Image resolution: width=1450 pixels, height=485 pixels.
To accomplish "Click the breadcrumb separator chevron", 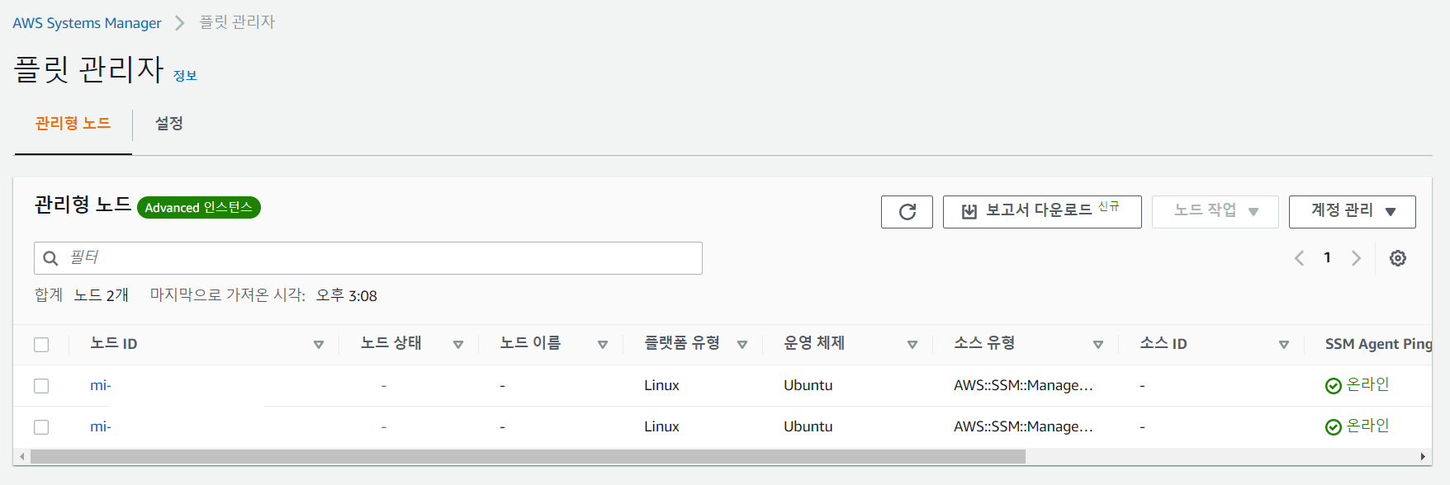I will pyautogui.click(x=179, y=23).
